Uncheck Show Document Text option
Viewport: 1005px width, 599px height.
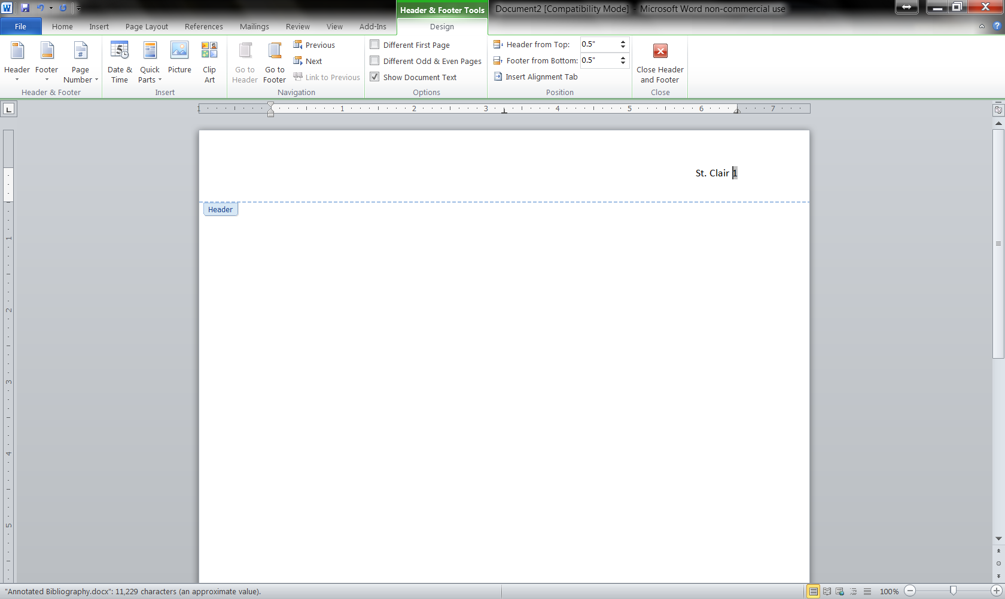pyautogui.click(x=375, y=77)
